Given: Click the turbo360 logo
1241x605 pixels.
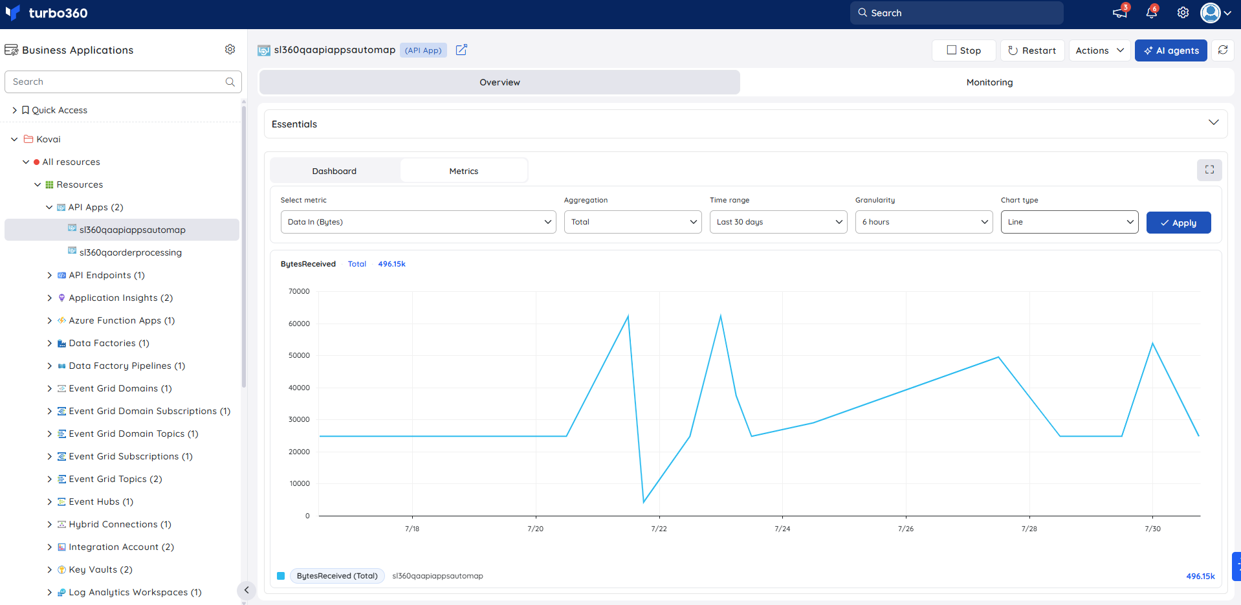Looking at the screenshot, I should 46,13.
